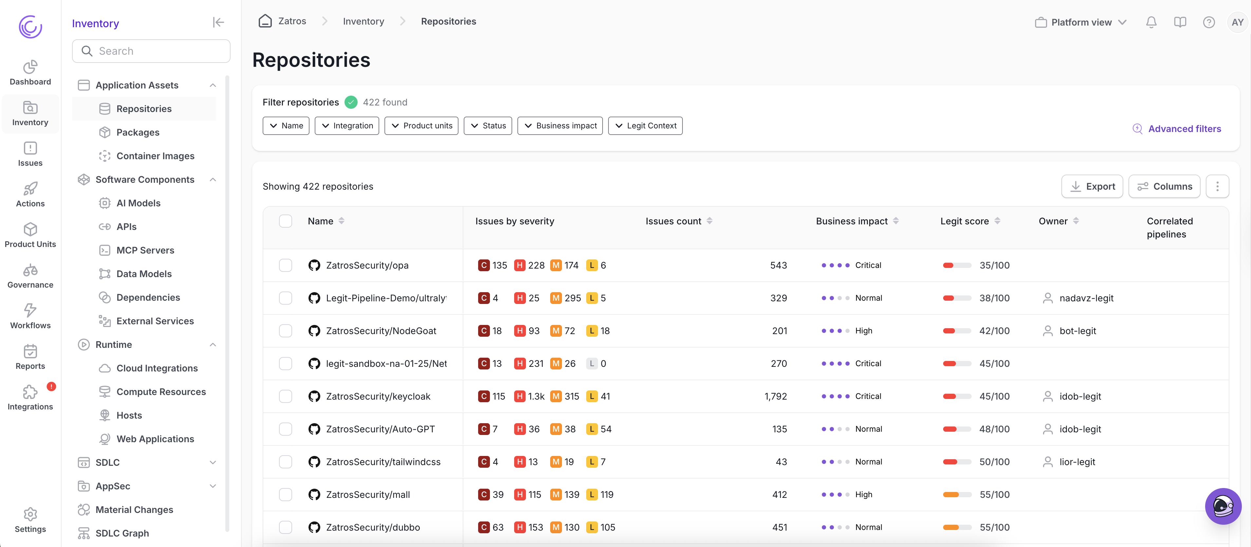This screenshot has width=1251, height=547.
Task: Open the Business impact filter dropdown
Action: coord(560,126)
